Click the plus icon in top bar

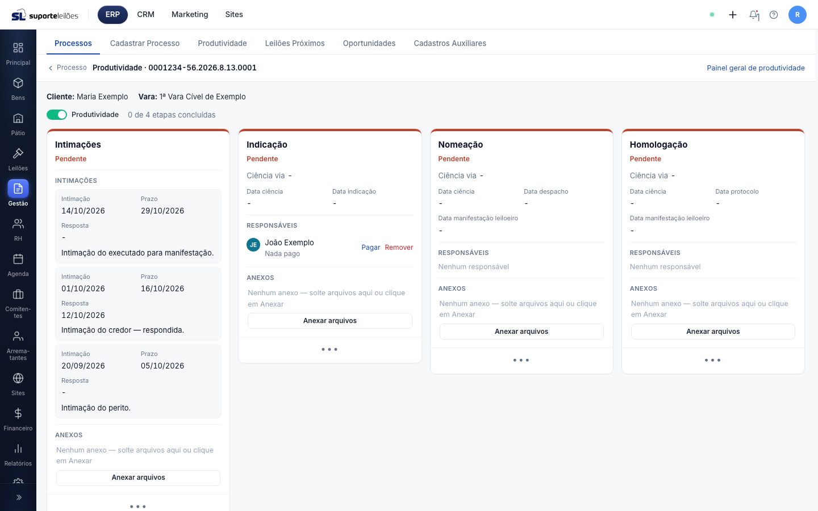(x=733, y=15)
